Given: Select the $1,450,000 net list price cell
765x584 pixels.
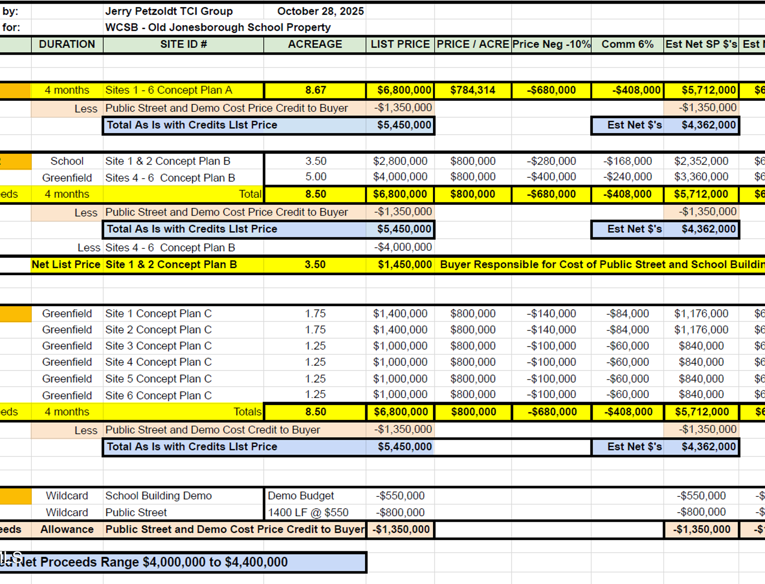Looking at the screenshot, I should pos(400,264).
